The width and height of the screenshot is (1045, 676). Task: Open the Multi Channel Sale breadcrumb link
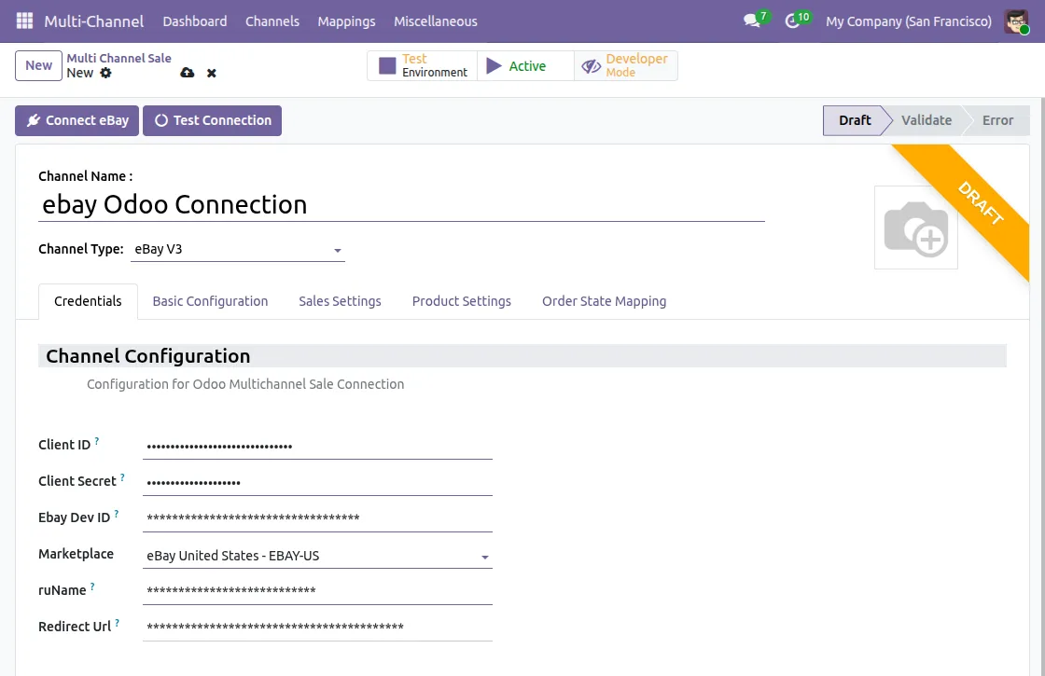[118, 58]
